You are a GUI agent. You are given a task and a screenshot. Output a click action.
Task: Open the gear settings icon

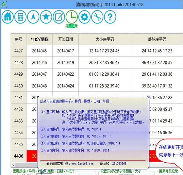84,17
